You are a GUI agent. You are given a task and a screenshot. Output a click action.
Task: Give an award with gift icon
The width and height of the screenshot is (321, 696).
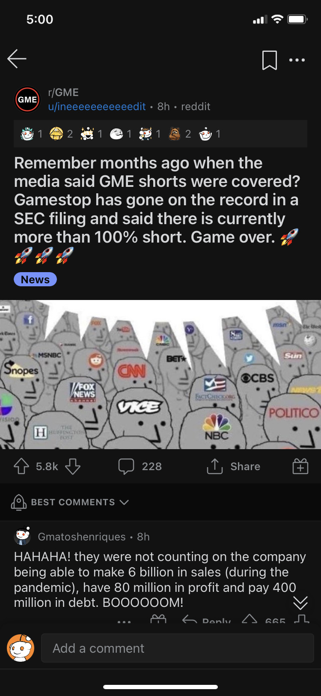pos(300,466)
